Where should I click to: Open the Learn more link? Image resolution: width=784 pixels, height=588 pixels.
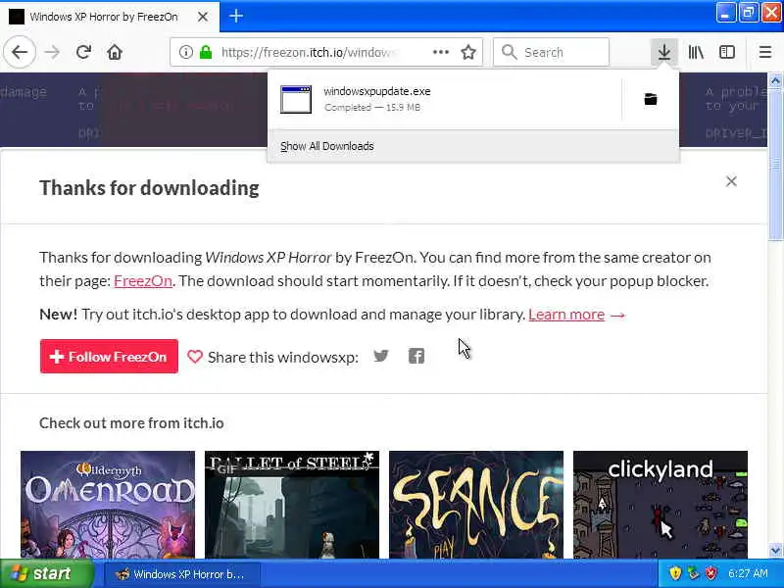coord(566,315)
